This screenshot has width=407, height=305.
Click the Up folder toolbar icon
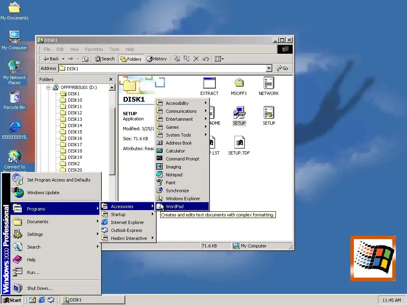(x=85, y=59)
